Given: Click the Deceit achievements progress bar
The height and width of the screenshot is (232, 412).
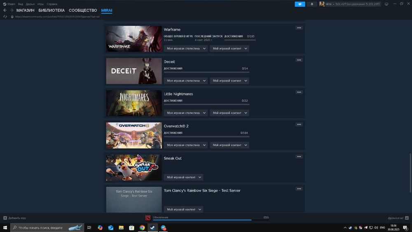Looking at the screenshot, I should 206,72.
